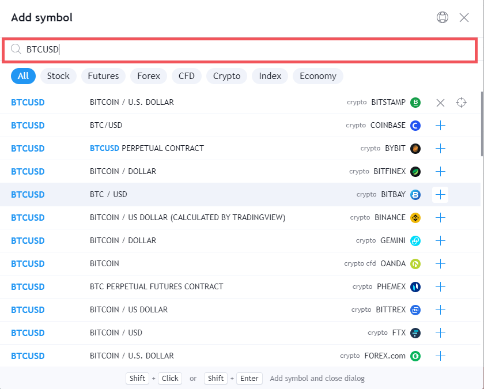Remove the BITSTAMP BTCUSD symbol
Screen dimensions: 484x389
tap(440, 103)
